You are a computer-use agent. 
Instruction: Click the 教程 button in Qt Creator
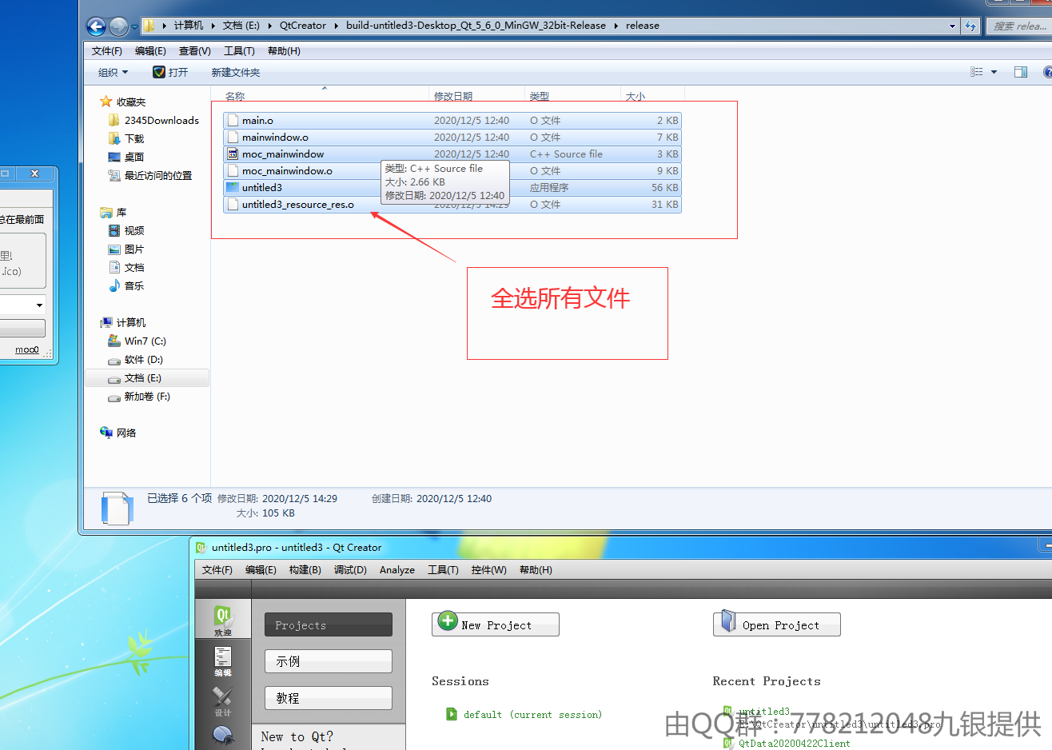pyautogui.click(x=329, y=698)
